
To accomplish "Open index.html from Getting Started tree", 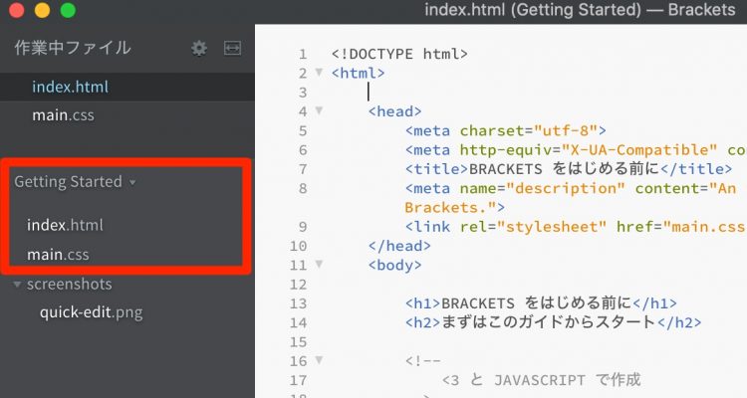I will point(65,225).
